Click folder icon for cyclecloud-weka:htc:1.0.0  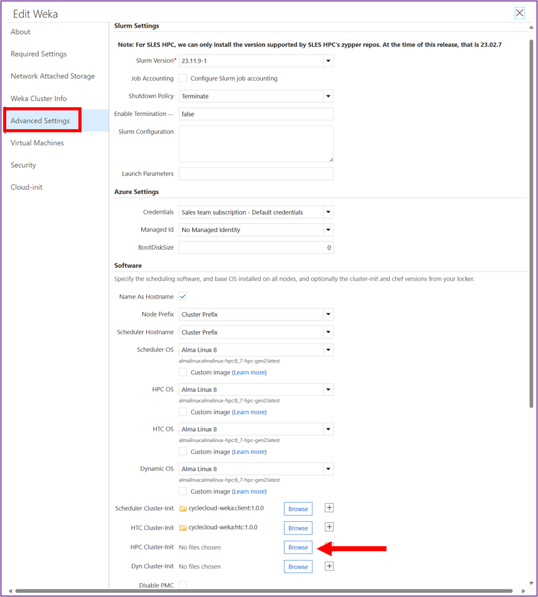pyautogui.click(x=183, y=528)
